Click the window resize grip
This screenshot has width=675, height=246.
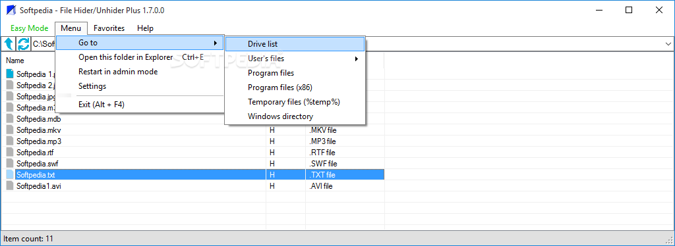pos(670,241)
